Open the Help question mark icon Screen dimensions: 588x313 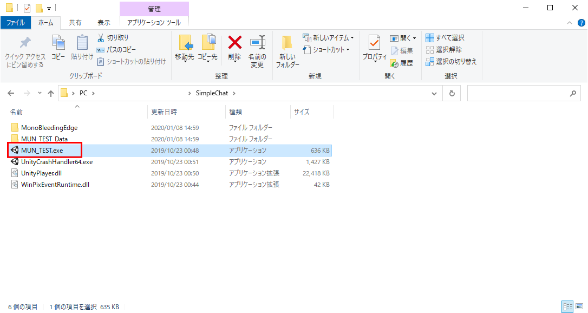click(582, 23)
